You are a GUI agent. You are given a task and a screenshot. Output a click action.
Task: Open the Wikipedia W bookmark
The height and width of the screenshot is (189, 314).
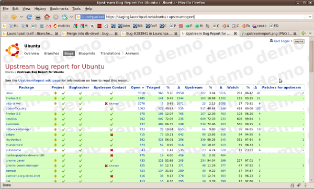pos(92,26)
